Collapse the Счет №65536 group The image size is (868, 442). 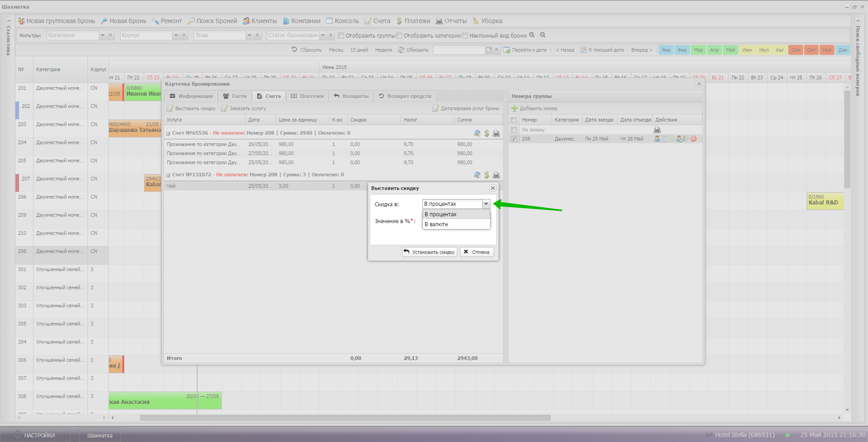(168, 133)
